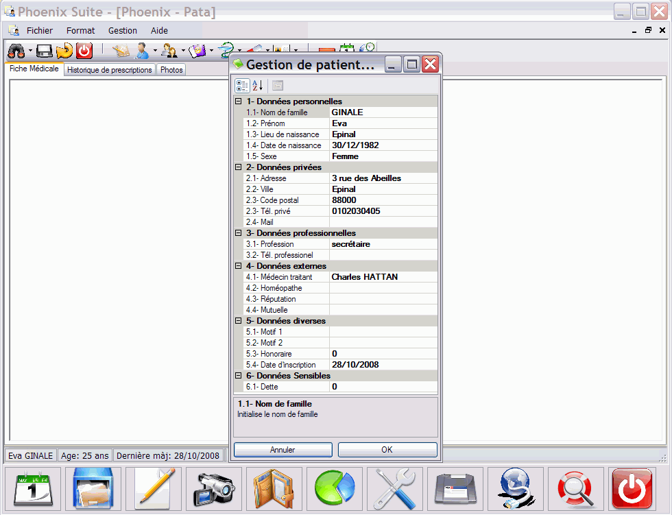Click the purple photo cards toolbar icon
The image size is (672, 515).
click(197, 51)
